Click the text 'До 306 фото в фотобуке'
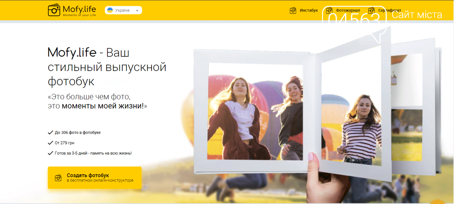 point(78,132)
